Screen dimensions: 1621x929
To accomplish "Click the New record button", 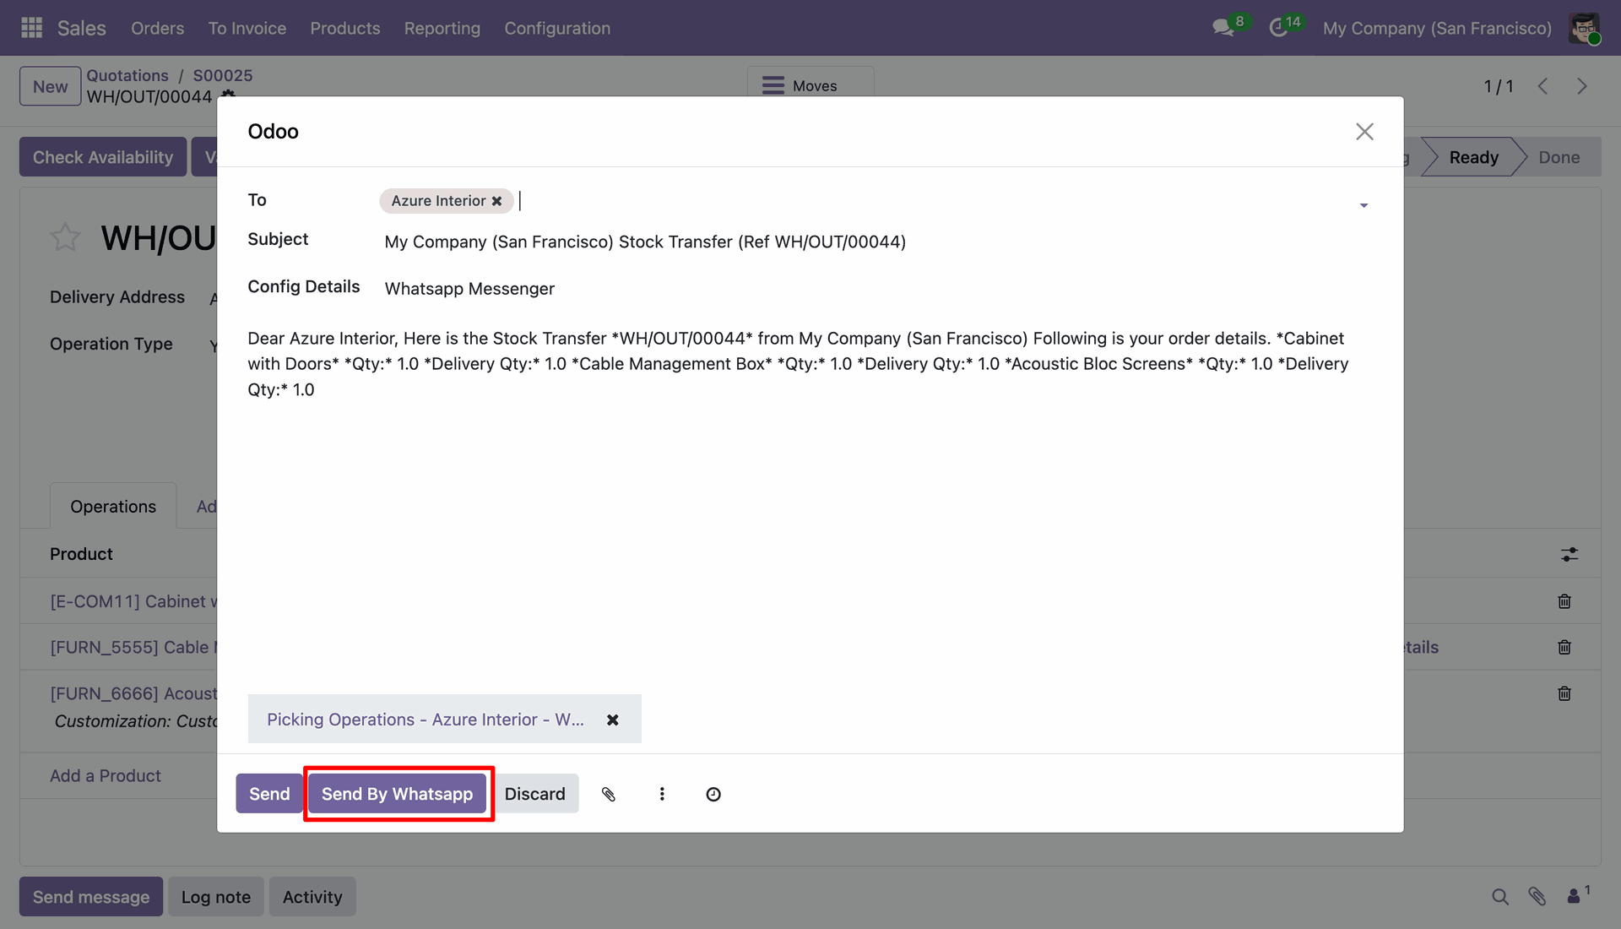I will click(x=51, y=86).
